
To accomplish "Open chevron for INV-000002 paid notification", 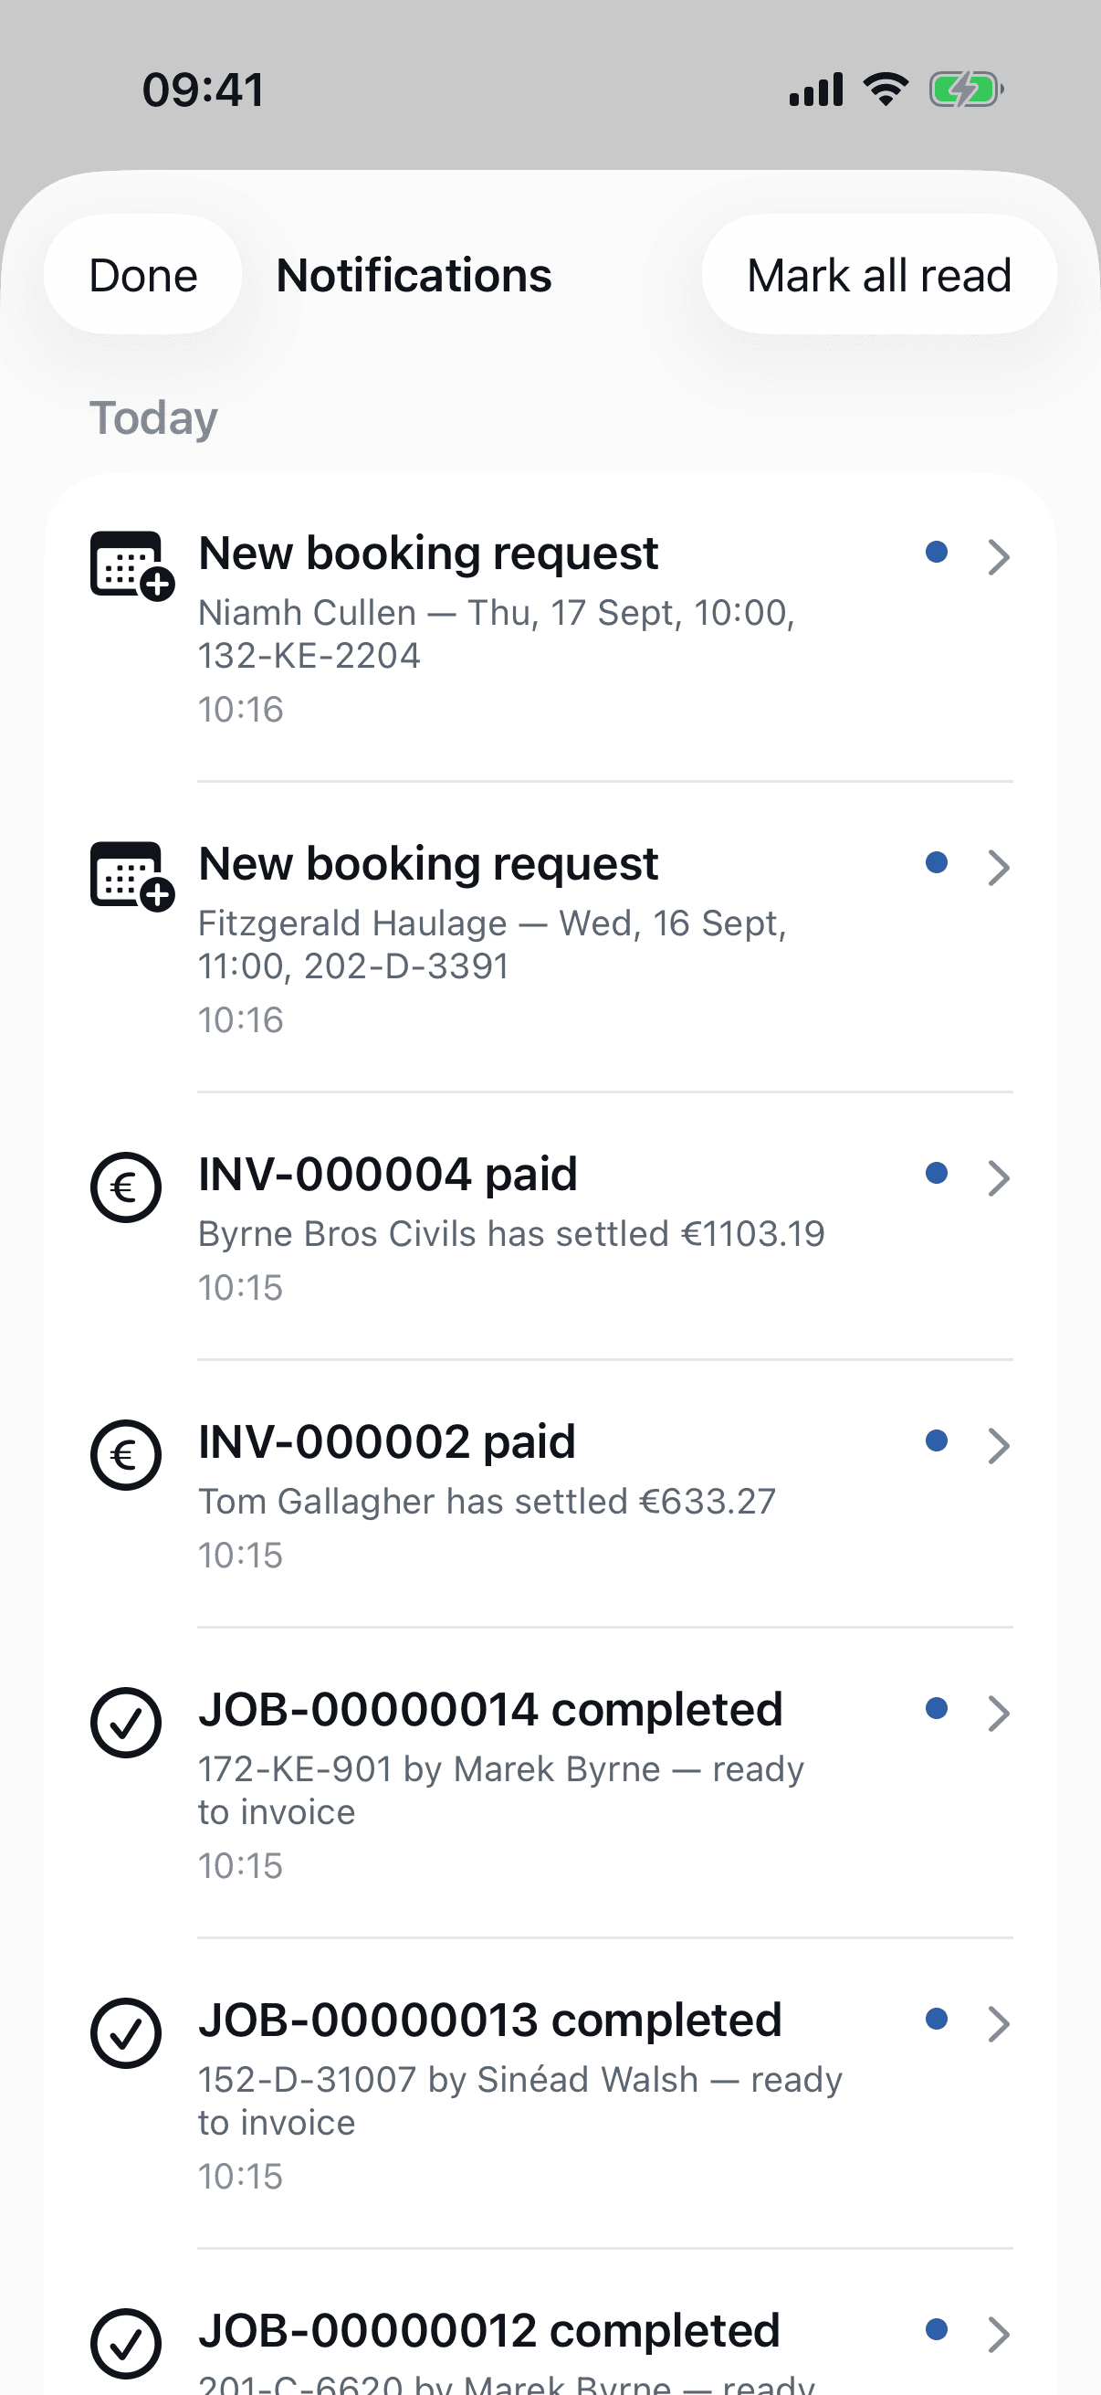I will tap(999, 1446).
